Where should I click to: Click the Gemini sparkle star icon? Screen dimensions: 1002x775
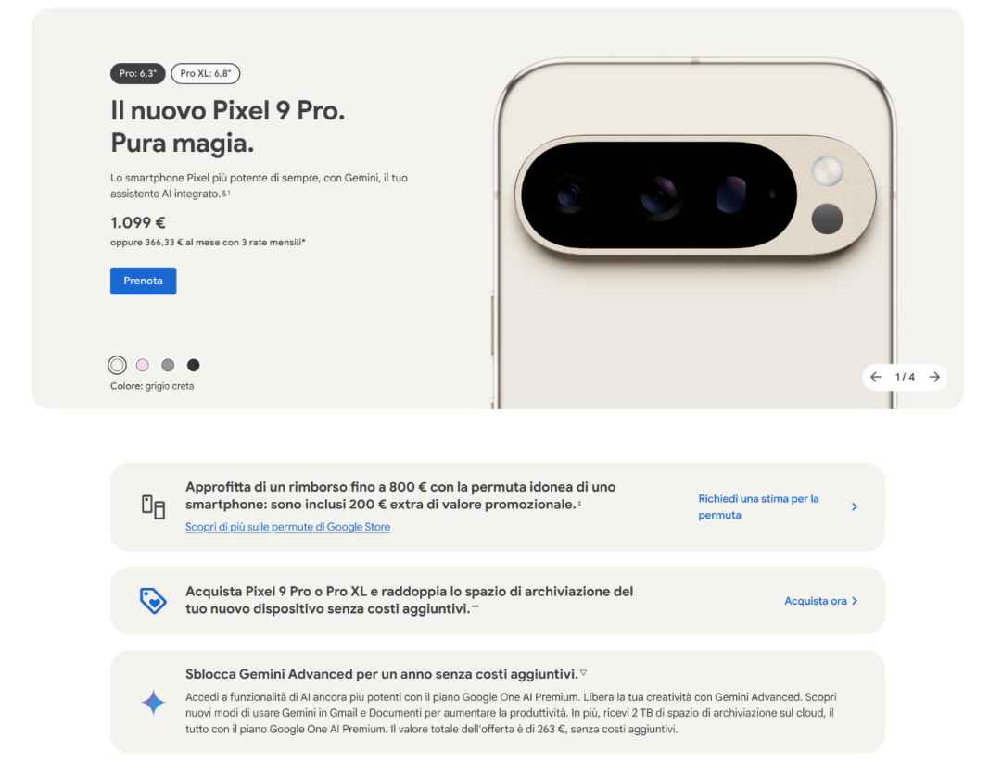point(153,702)
